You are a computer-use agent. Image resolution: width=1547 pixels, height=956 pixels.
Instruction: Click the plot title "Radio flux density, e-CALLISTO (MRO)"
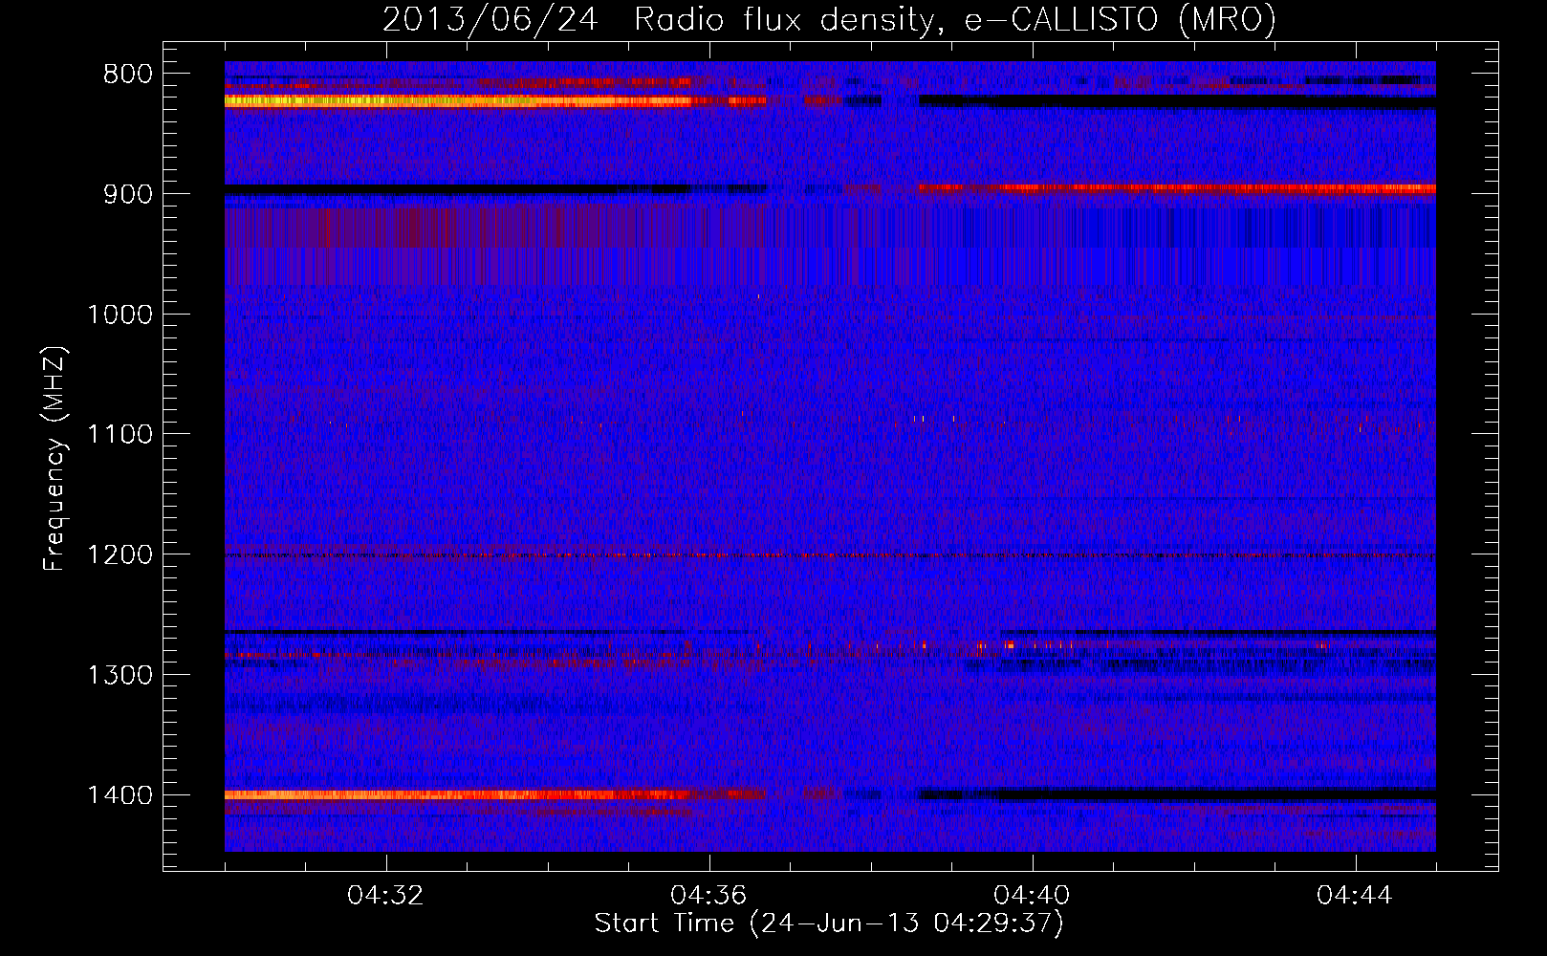tap(954, 19)
